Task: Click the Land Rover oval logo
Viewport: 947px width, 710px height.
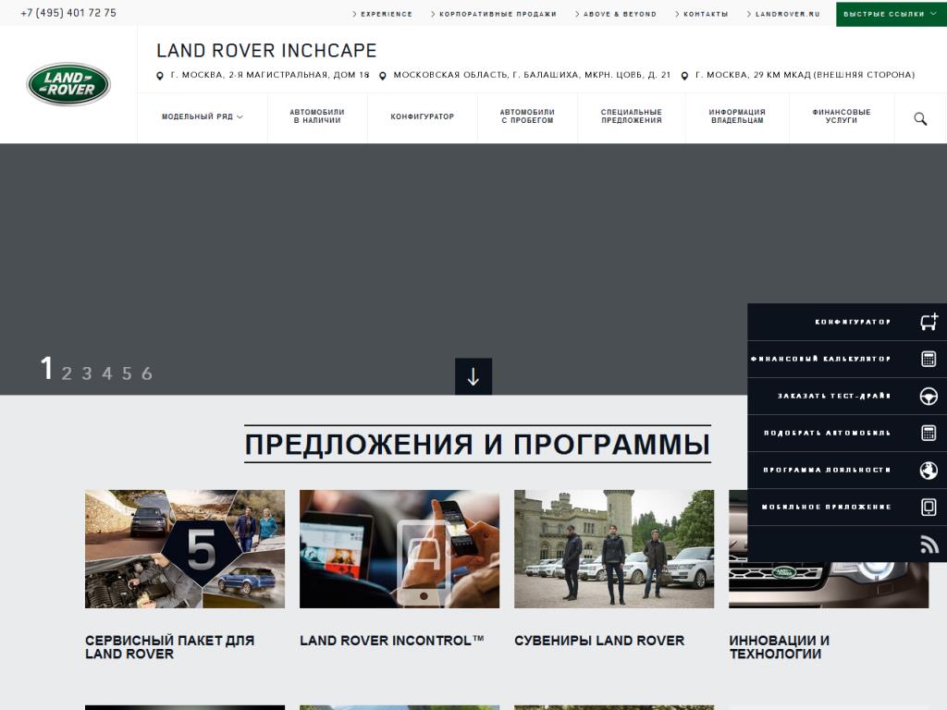Action: coord(68,84)
